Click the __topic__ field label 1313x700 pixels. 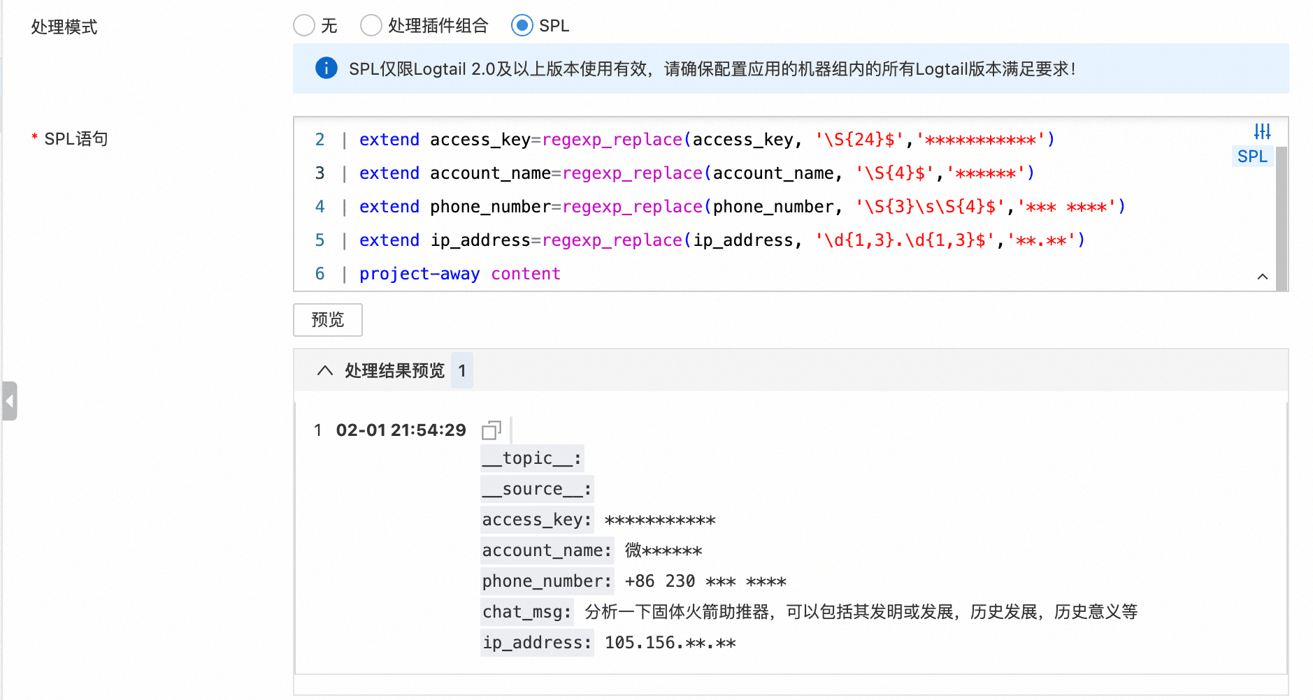tap(531, 458)
